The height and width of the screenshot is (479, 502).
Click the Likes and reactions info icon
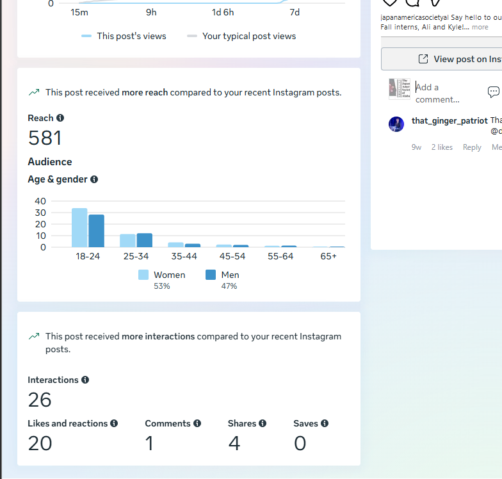[114, 423]
